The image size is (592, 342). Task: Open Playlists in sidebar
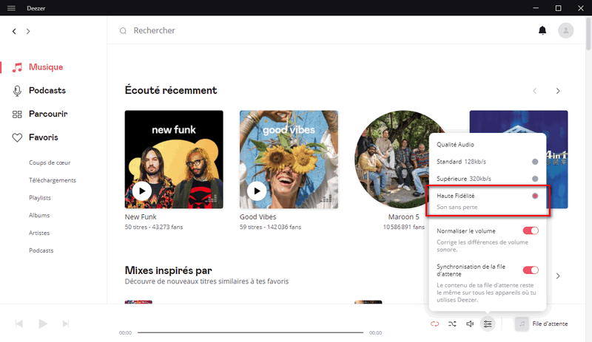click(x=40, y=197)
